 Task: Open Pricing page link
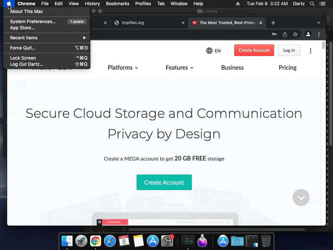287,68
